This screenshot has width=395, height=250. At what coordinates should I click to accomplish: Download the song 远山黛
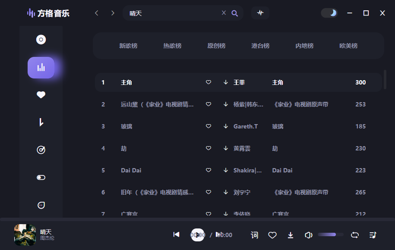226,104
